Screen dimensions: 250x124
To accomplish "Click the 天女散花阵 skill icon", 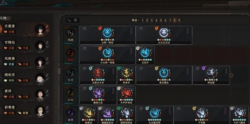I will [154, 113].
